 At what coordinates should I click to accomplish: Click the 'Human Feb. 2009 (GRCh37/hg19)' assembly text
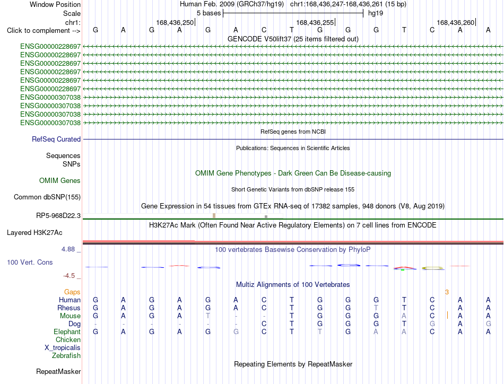pyautogui.click(x=232, y=4)
